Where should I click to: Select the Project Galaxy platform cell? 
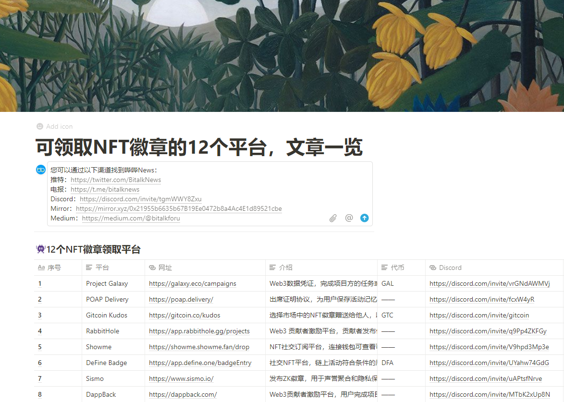113,283
